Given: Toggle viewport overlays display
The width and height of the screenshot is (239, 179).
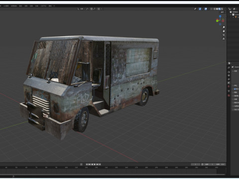Looking at the screenshot, I should click(x=206, y=9).
